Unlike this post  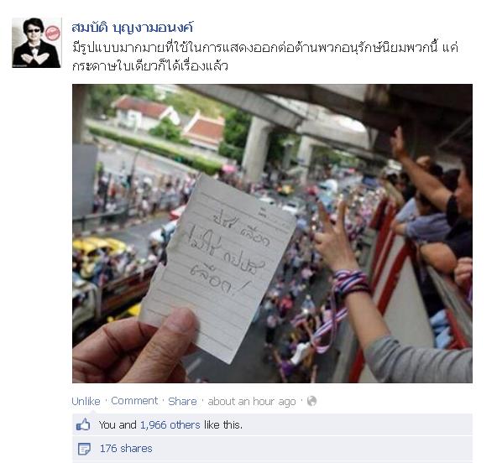pos(86,401)
